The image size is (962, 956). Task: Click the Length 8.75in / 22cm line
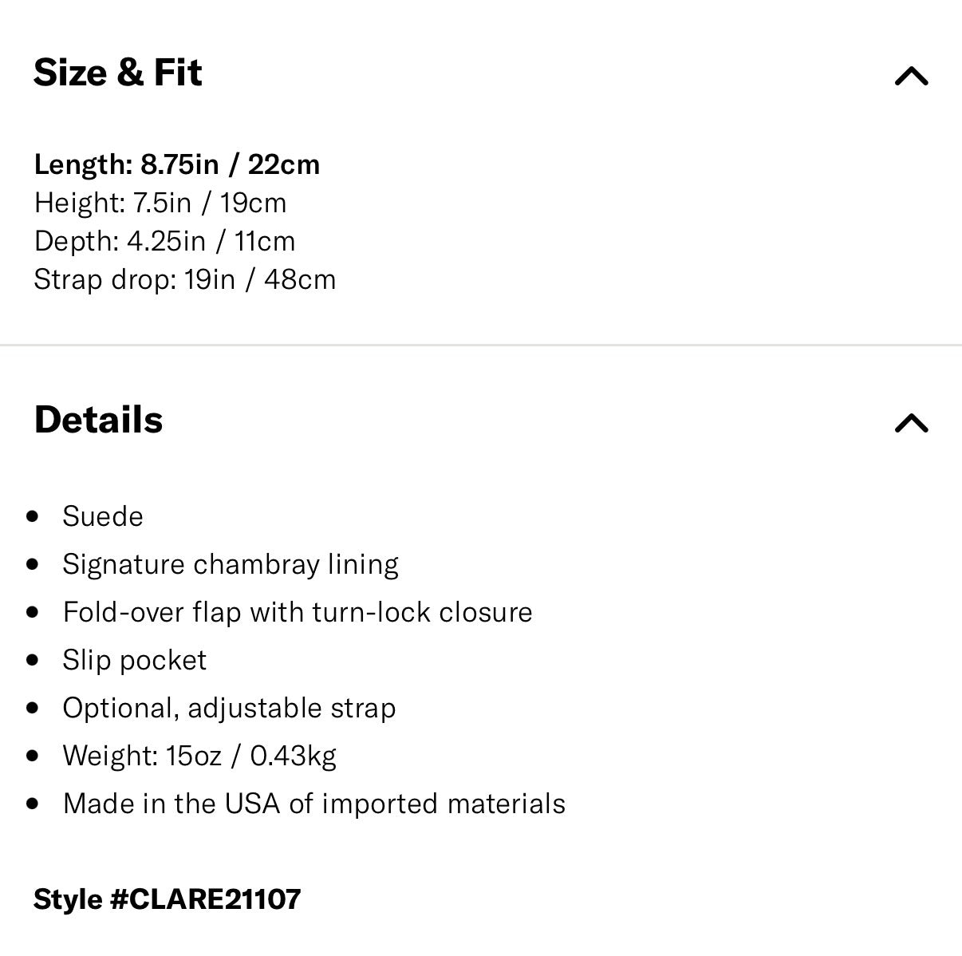point(177,164)
